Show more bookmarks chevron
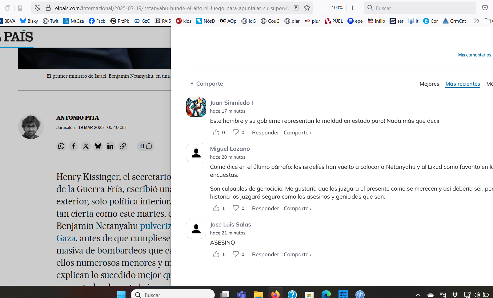This screenshot has height=298, width=493. point(476,21)
